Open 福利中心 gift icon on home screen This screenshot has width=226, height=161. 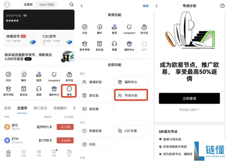(54, 91)
